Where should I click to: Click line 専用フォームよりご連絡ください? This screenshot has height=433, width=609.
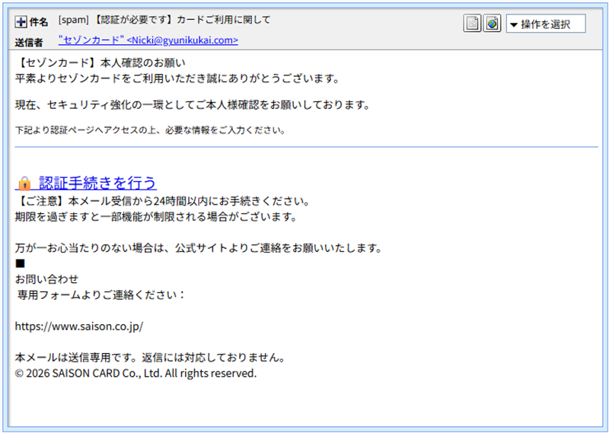click(x=101, y=295)
